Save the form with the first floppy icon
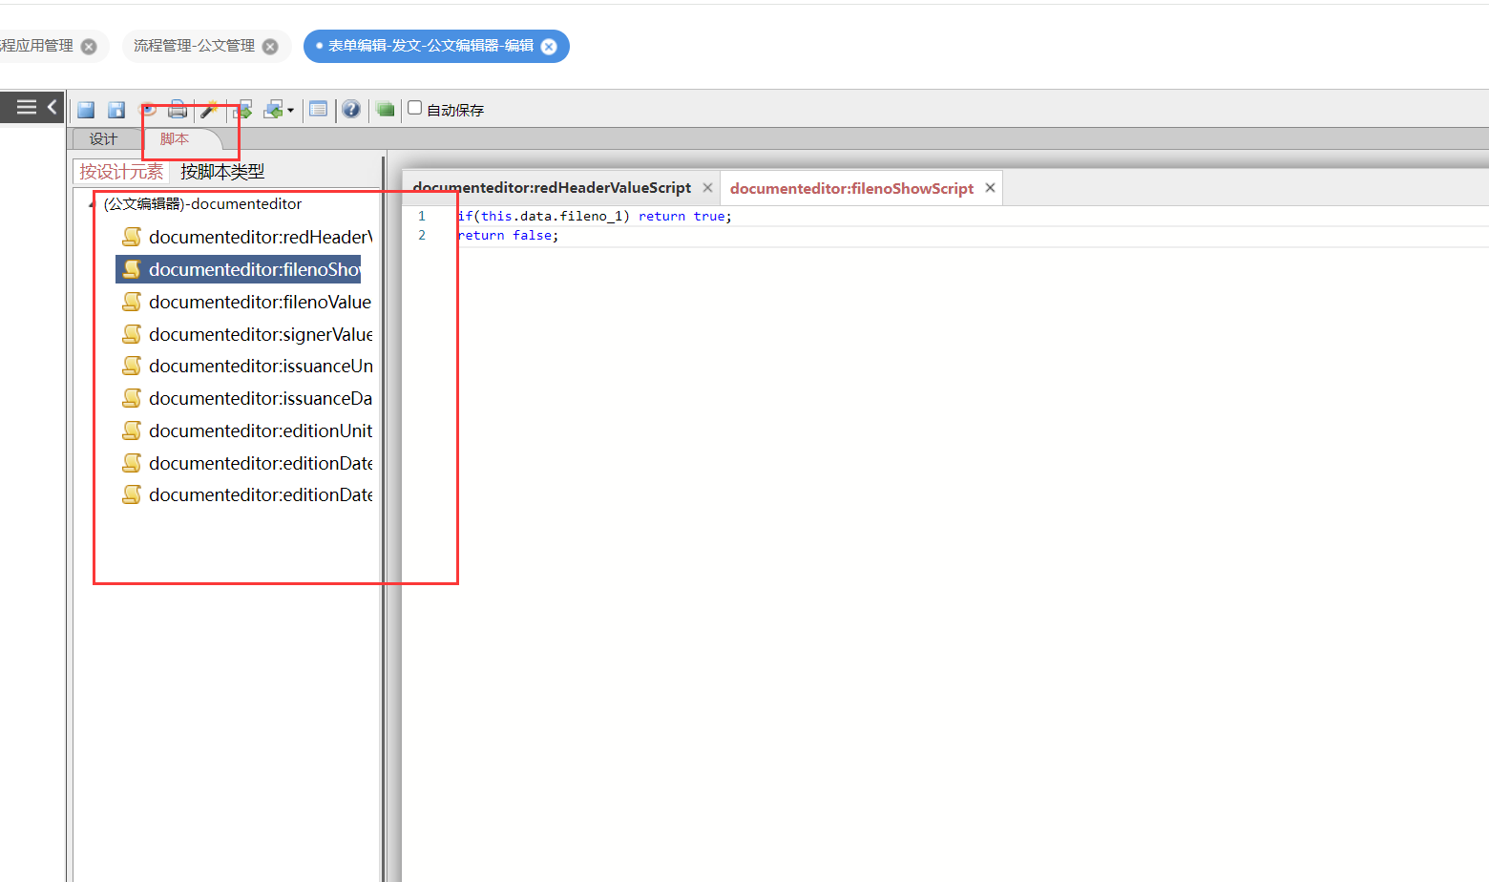This screenshot has width=1489, height=882. (86, 110)
